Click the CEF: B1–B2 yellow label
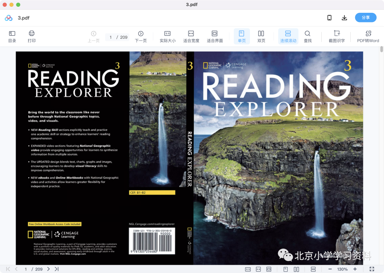Viewport: 384px width, 273px height. [152, 193]
